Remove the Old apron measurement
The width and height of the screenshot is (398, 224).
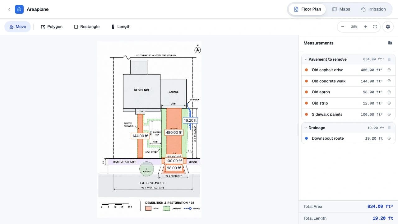tap(389, 92)
